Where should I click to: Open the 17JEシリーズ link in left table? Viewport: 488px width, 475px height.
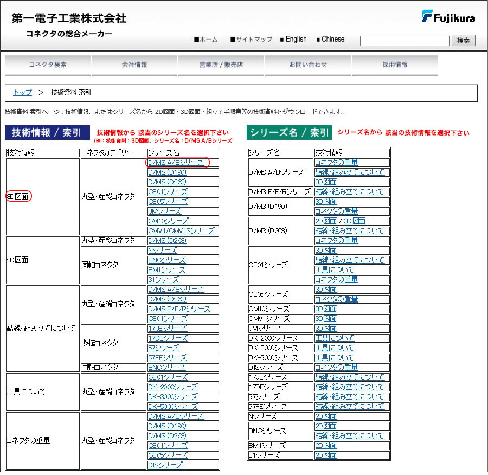(168, 329)
